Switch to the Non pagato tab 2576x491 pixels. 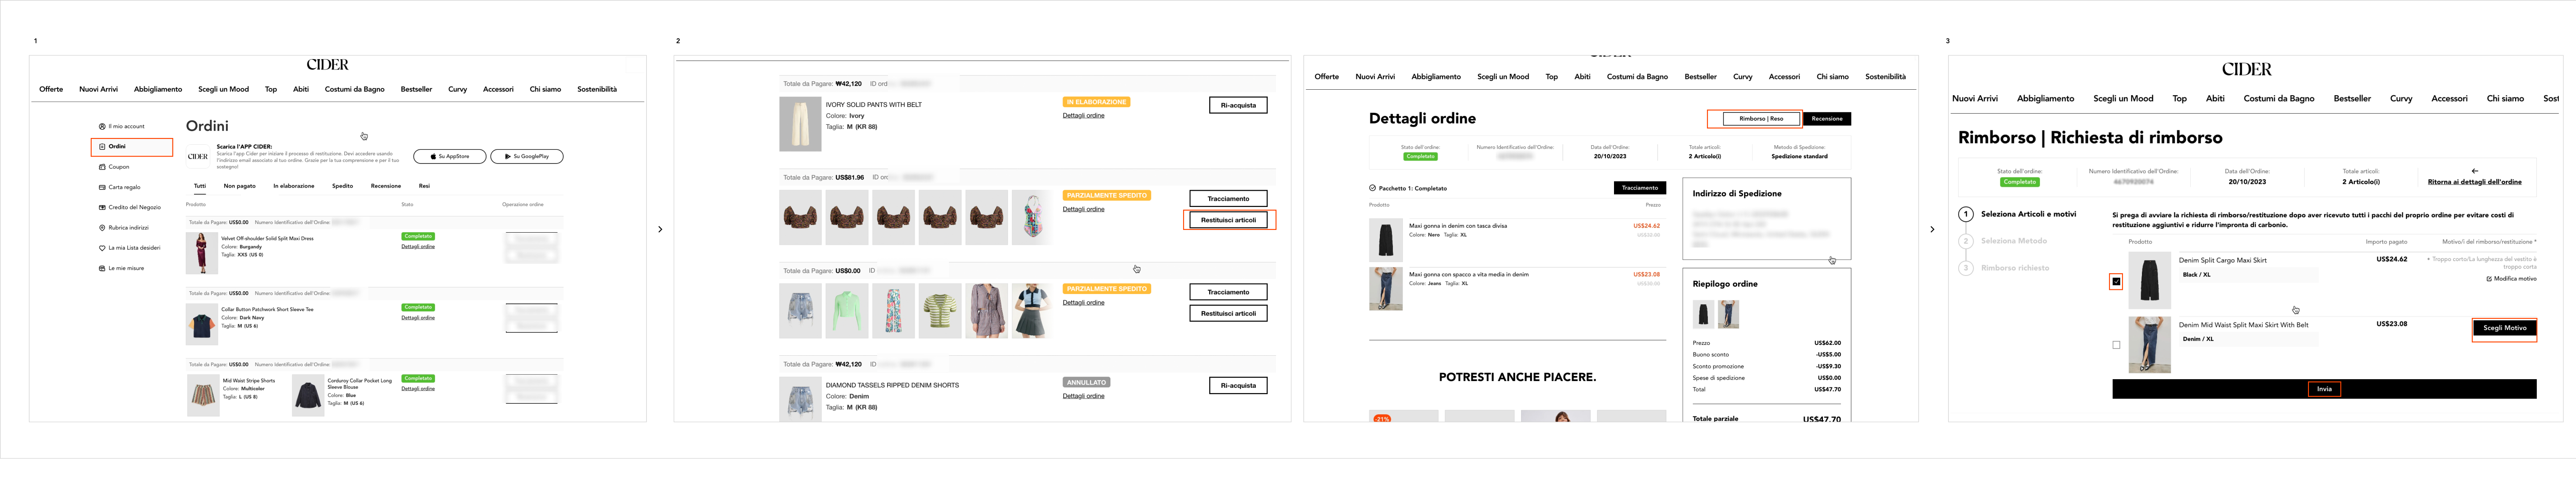[240, 186]
